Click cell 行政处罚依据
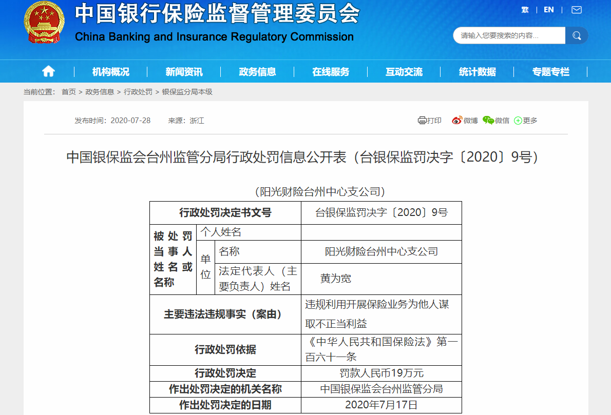The height and width of the screenshot is (415, 611). (x=225, y=350)
